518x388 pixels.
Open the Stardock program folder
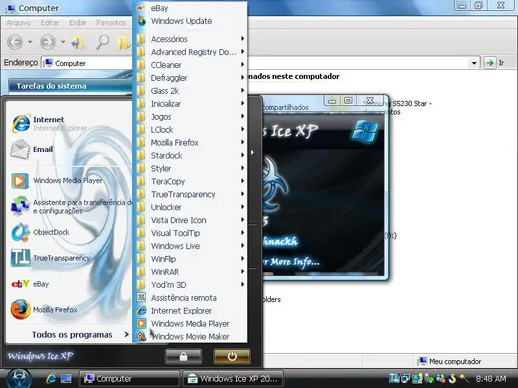tap(190, 155)
